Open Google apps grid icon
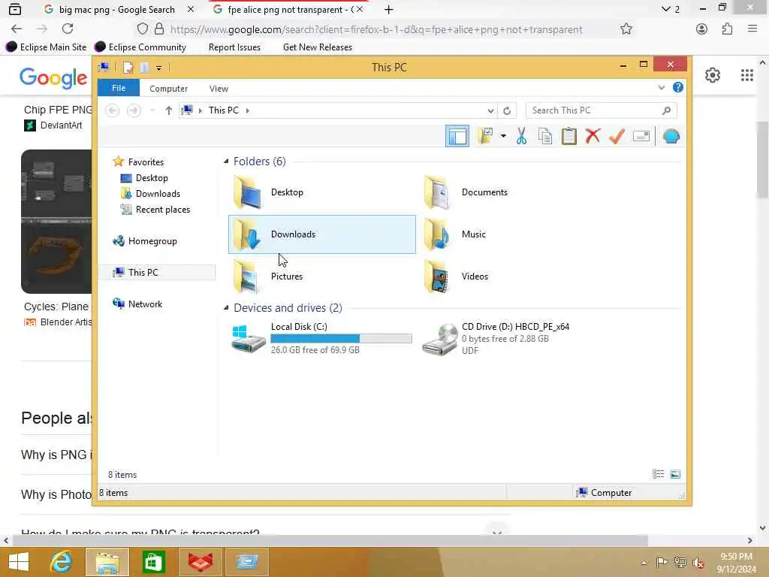This screenshot has height=577, width=769. point(747,75)
